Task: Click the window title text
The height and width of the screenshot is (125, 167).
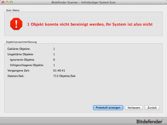Action: [x=83, y=2]
